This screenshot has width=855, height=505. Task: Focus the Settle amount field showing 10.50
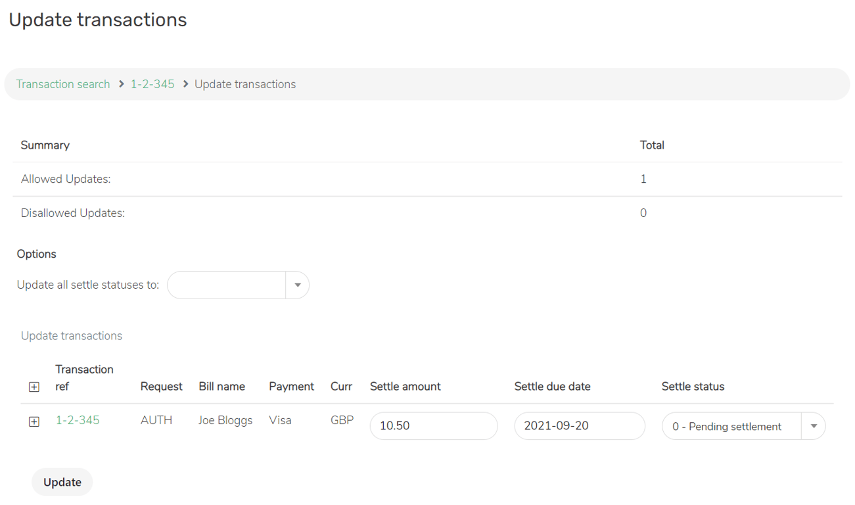434,426
